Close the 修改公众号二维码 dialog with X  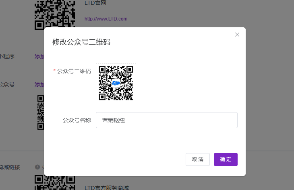click(237, 35)
